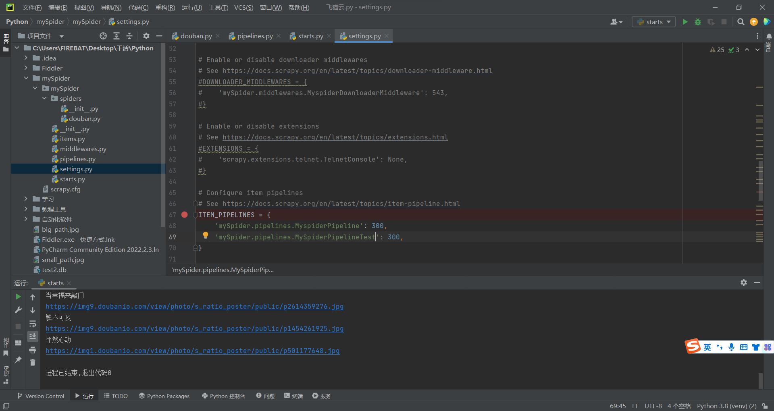The image size is (774, 411).
Task: Collapse all in project tree toolbar
Action: coord(129,36)
